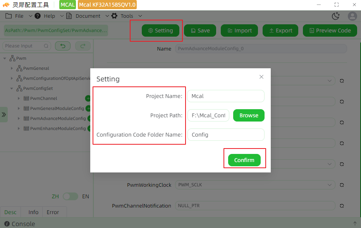Screen dimensions: 361x228
Task: Click the Project Name input field
Action: pyautogui.click(x=226, y=96)
